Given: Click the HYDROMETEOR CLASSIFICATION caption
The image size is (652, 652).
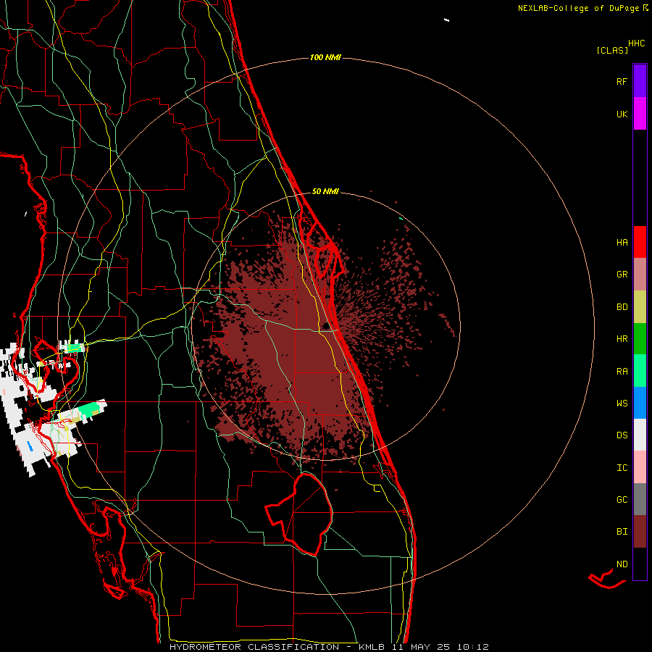Looking at the screenshot, I should click(x=254, y=647).
